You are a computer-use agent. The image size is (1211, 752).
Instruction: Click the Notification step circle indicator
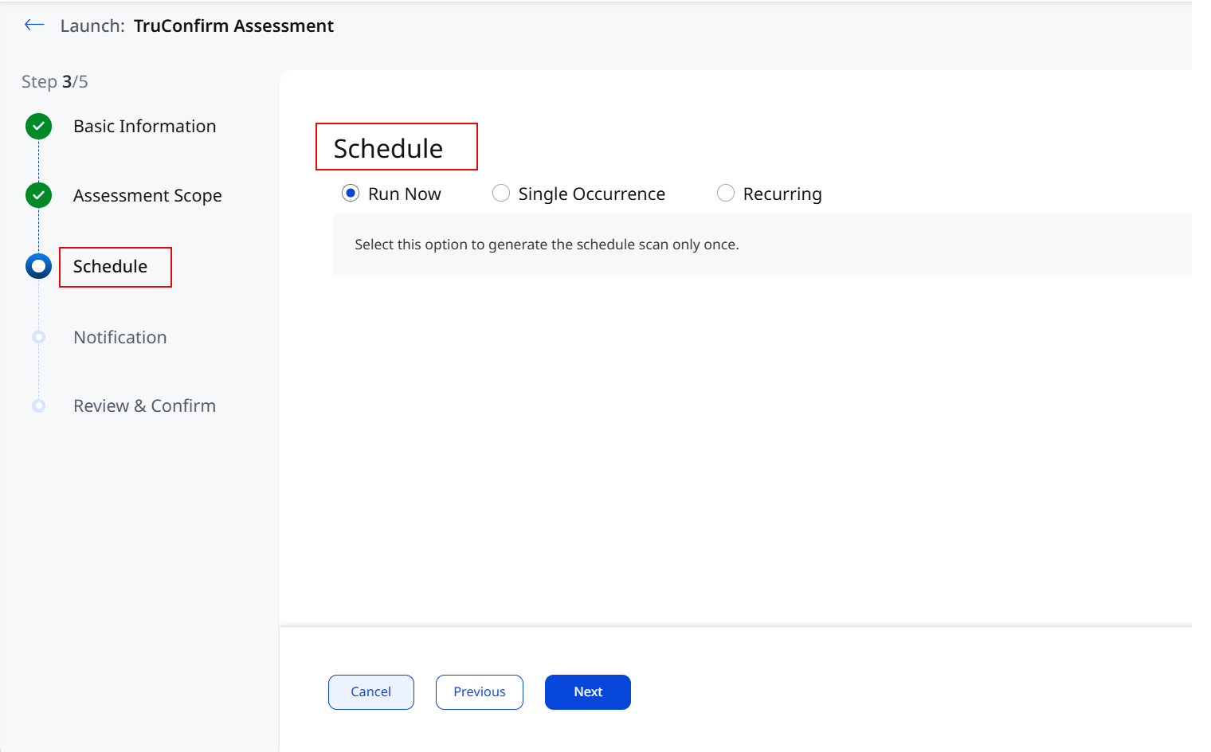(38, 337)
